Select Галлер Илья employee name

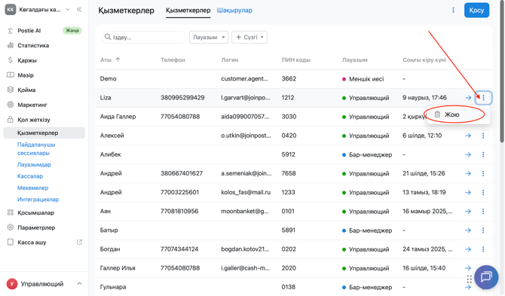point(118,268)
